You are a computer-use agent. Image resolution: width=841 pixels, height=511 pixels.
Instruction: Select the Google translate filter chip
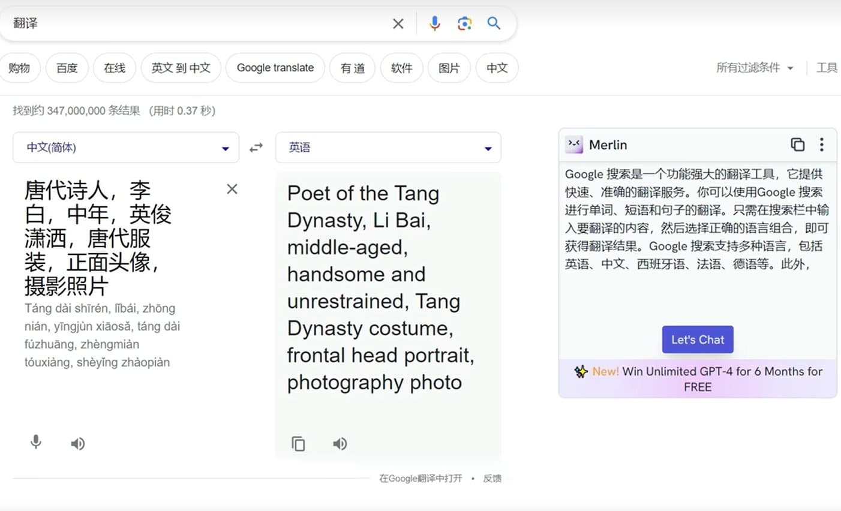(275, 68)
